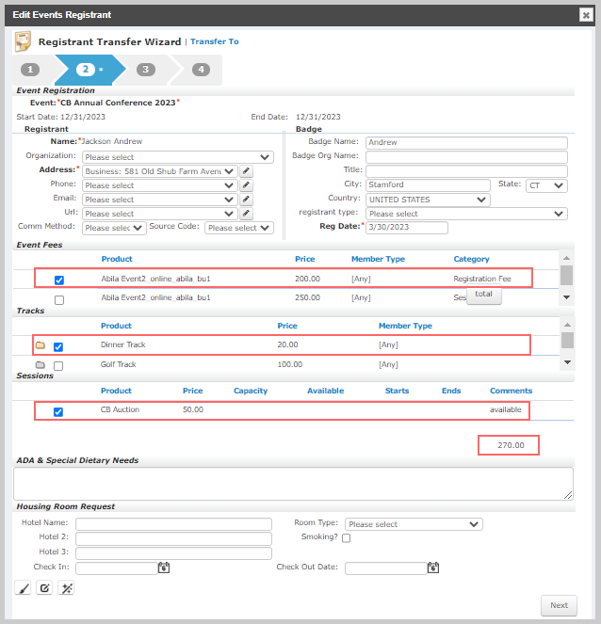
Task: Open the Check Out Date calendar picker
Action: pos(433,568)
